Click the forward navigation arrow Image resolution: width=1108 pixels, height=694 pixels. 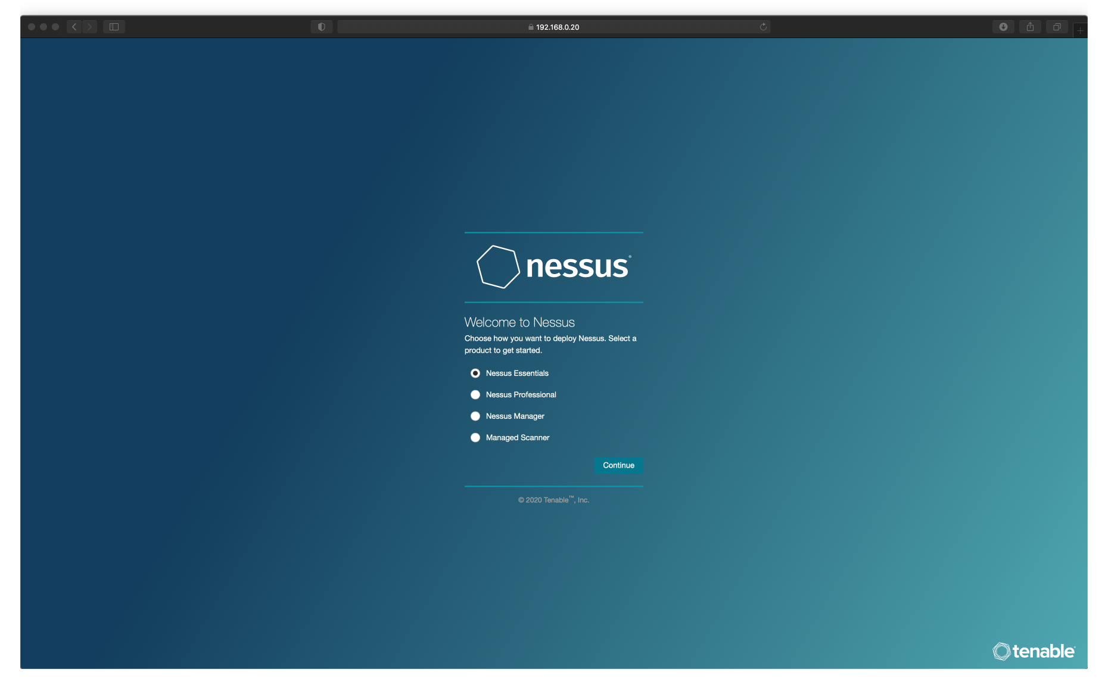(x=89, y=26)
